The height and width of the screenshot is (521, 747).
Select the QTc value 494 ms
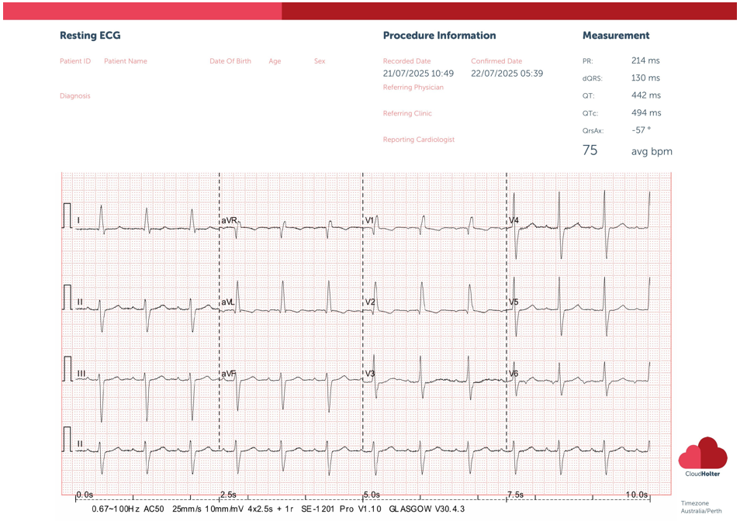tap(645, 113)
